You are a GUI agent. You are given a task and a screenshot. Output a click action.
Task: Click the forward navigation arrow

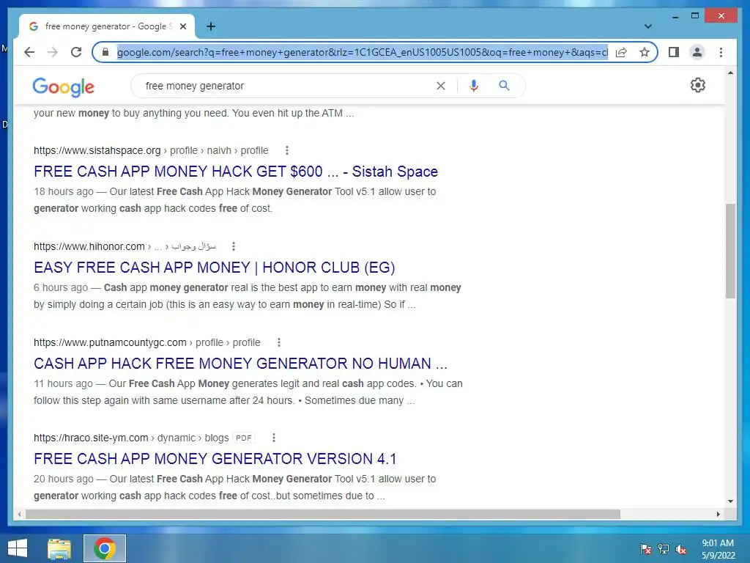[53, 52]
